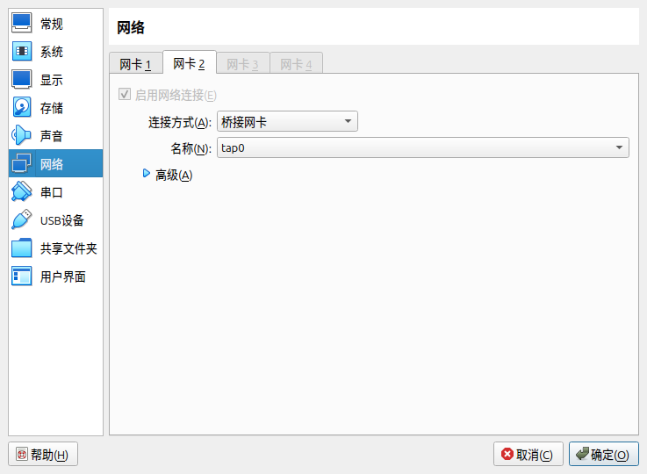647x474 pixels.
Task: Click the 串口 (Serial Ports) icon
Action: (22, 192)
